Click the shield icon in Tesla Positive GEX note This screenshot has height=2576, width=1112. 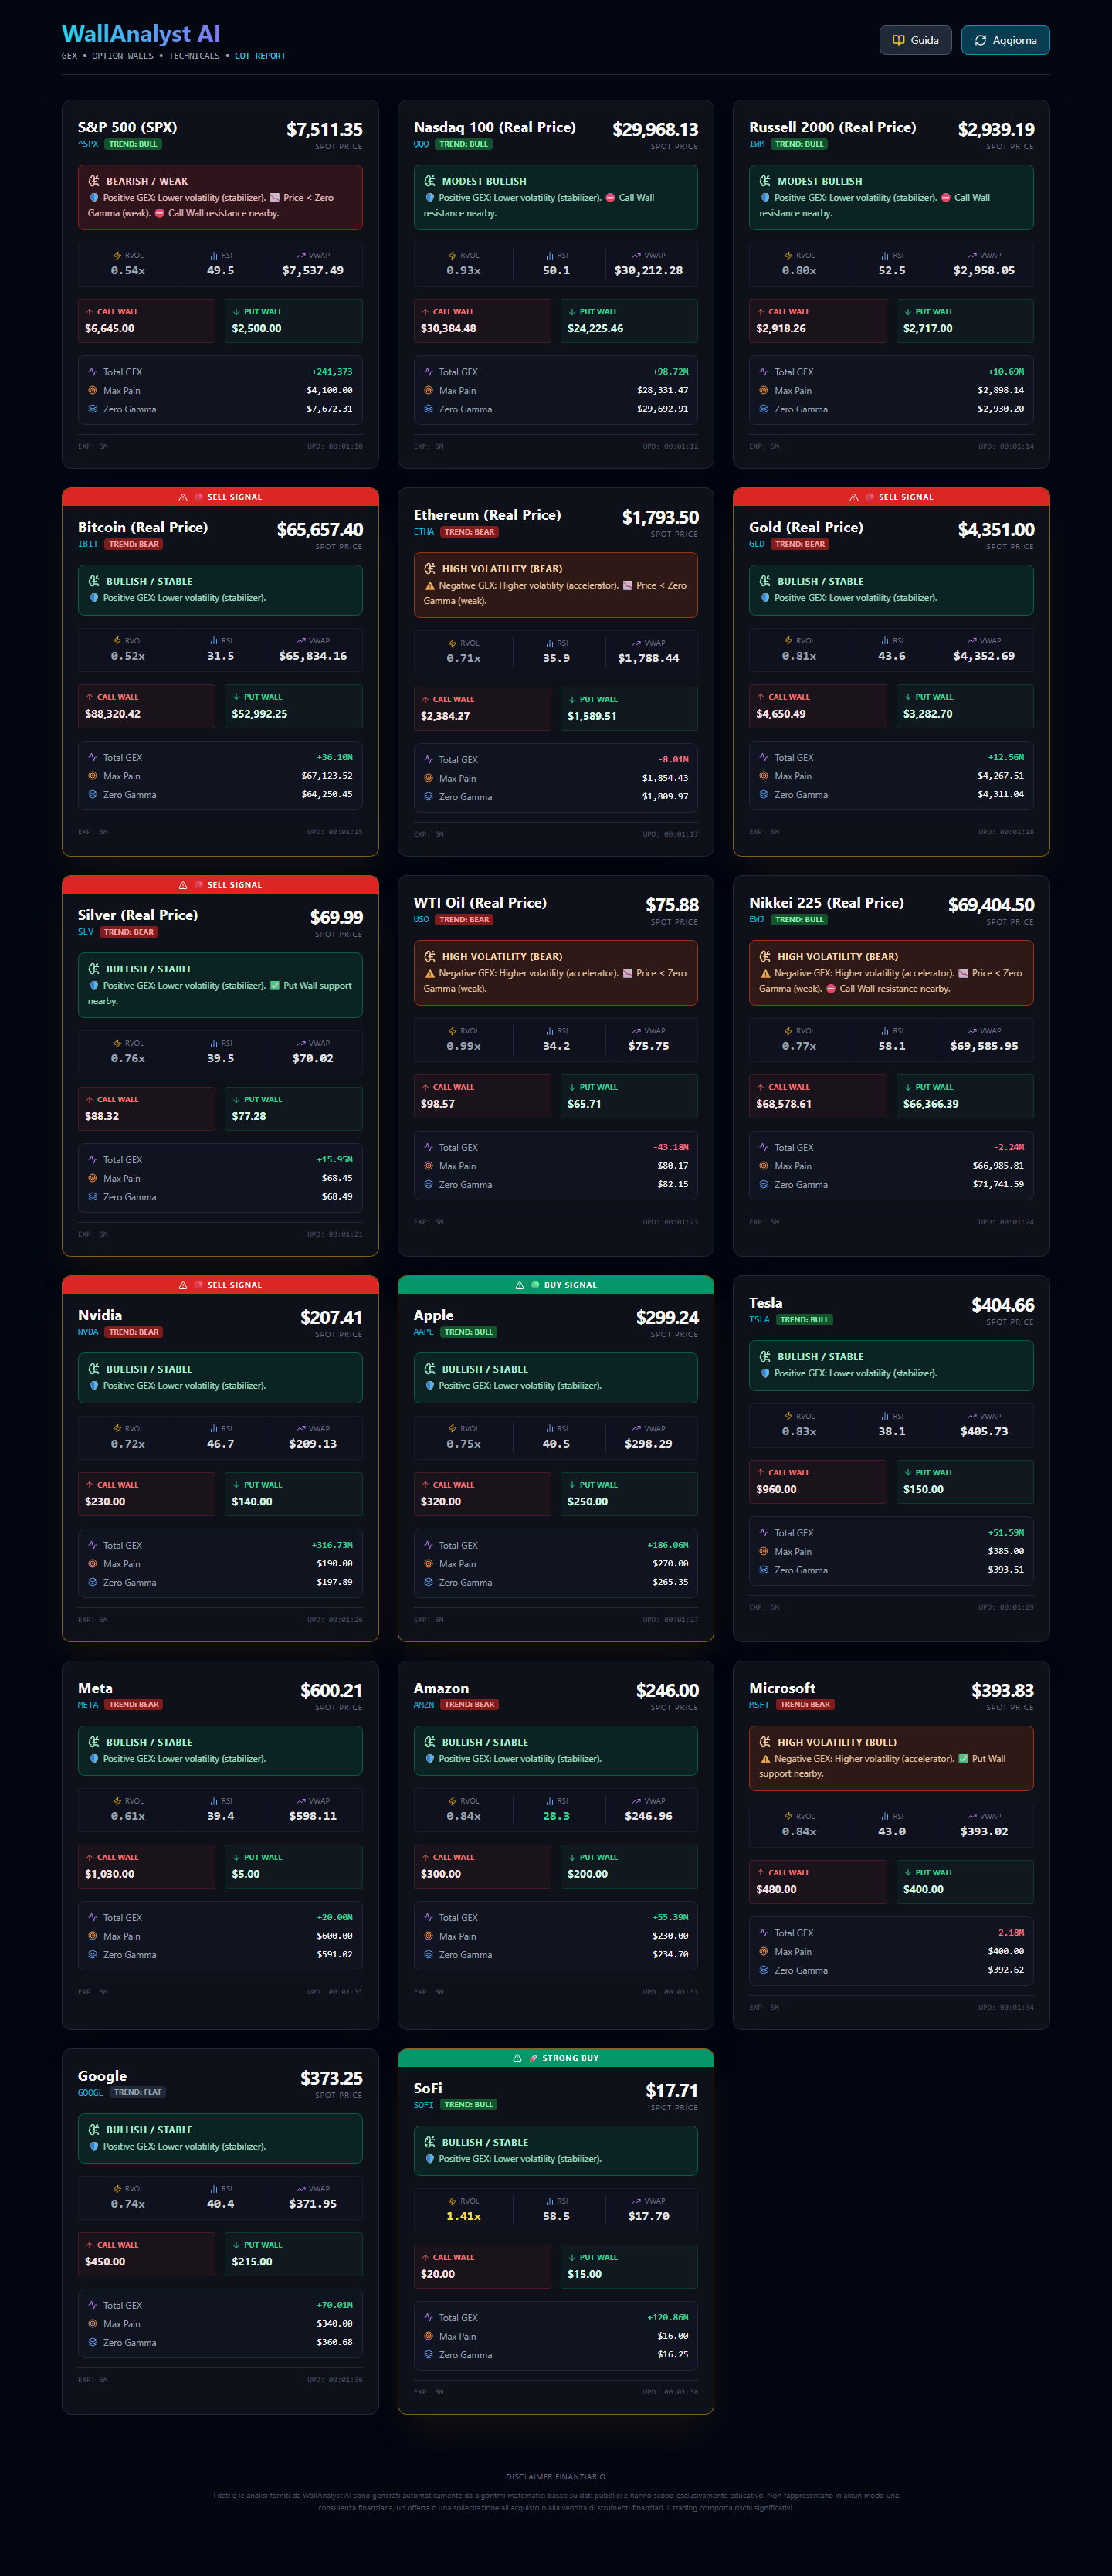[x=766, y=1373]
